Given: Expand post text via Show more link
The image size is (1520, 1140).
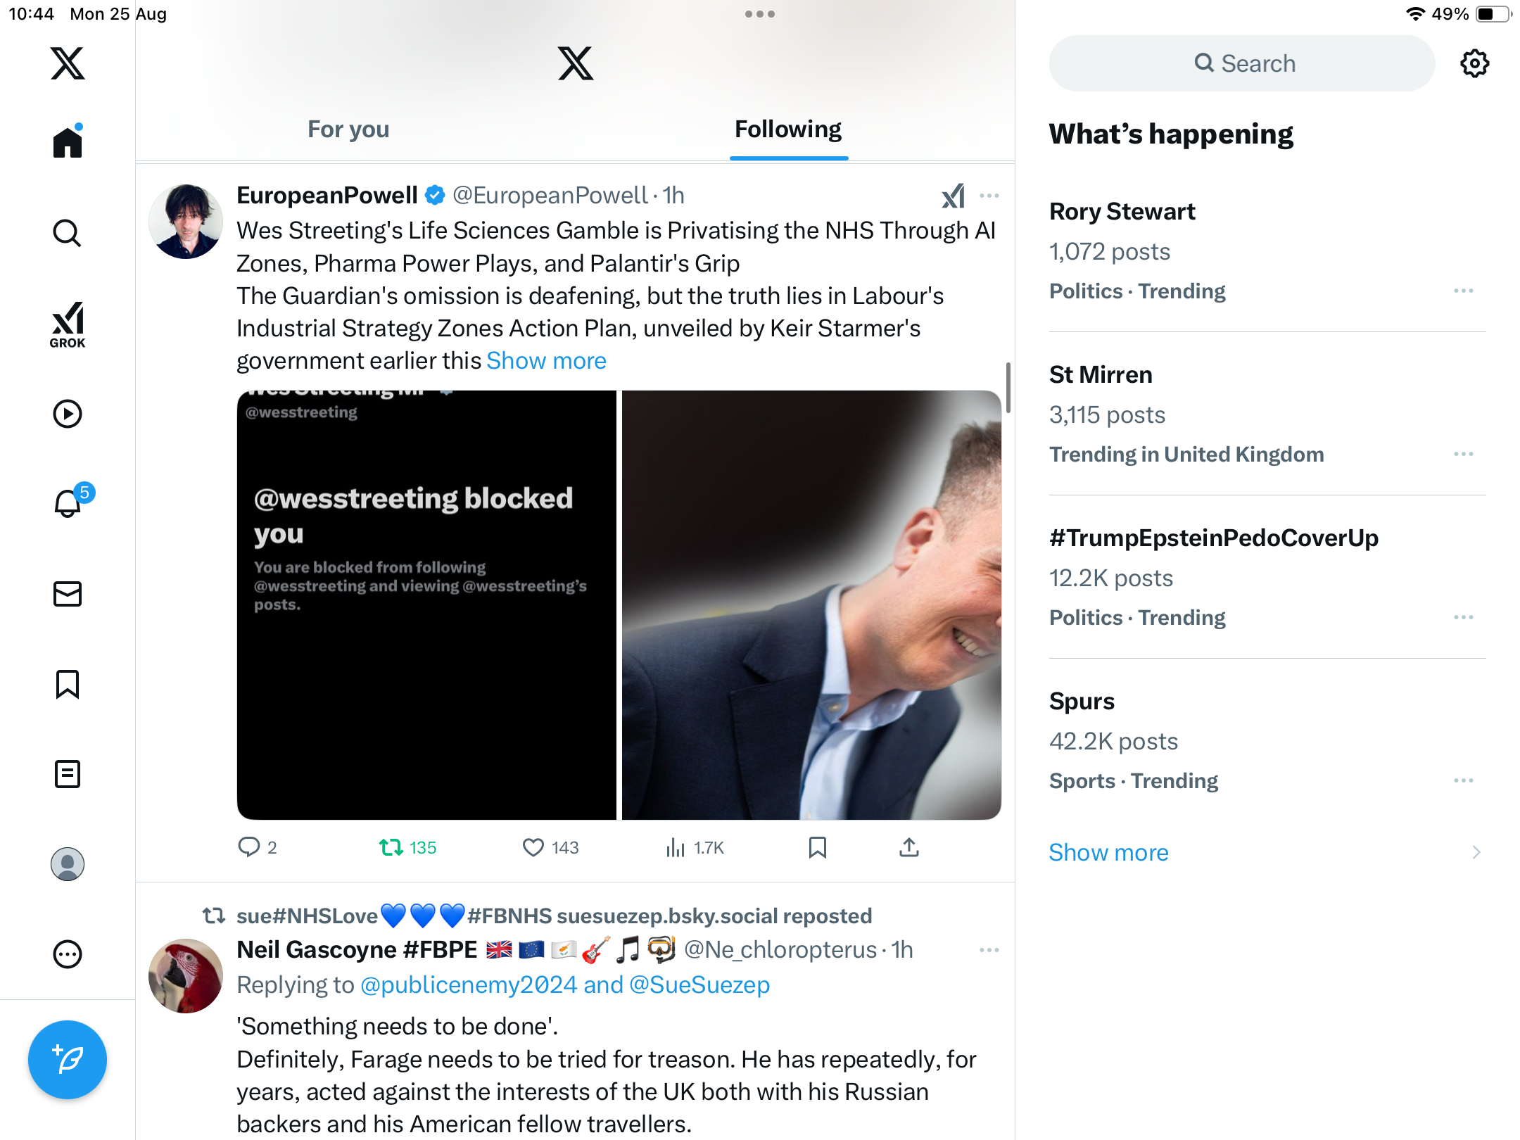Looking at the screenshot, I should click(546, 360).
